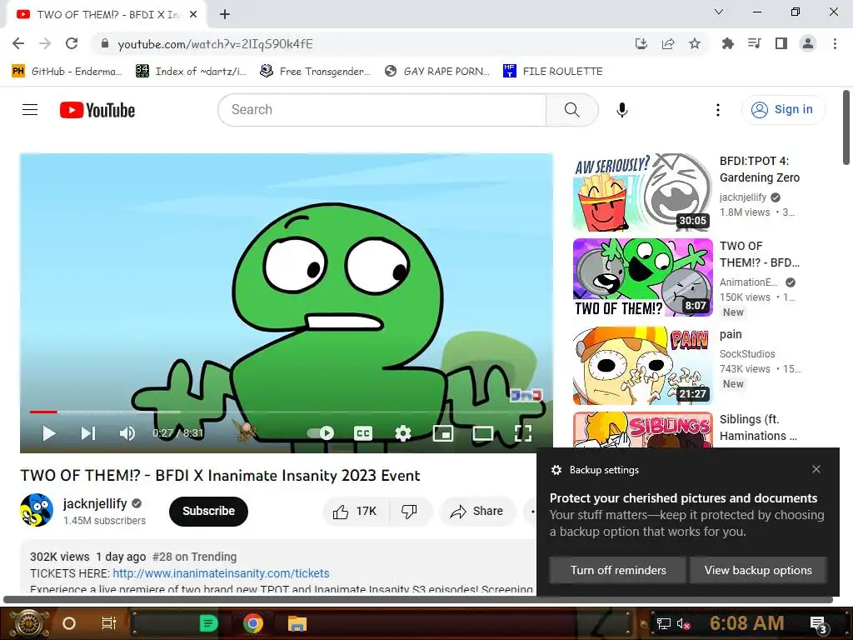This screenshot has width=853, height=640.
Task: Open the inanimateinsanity.com tickets link
Action: tap(221, 573)
